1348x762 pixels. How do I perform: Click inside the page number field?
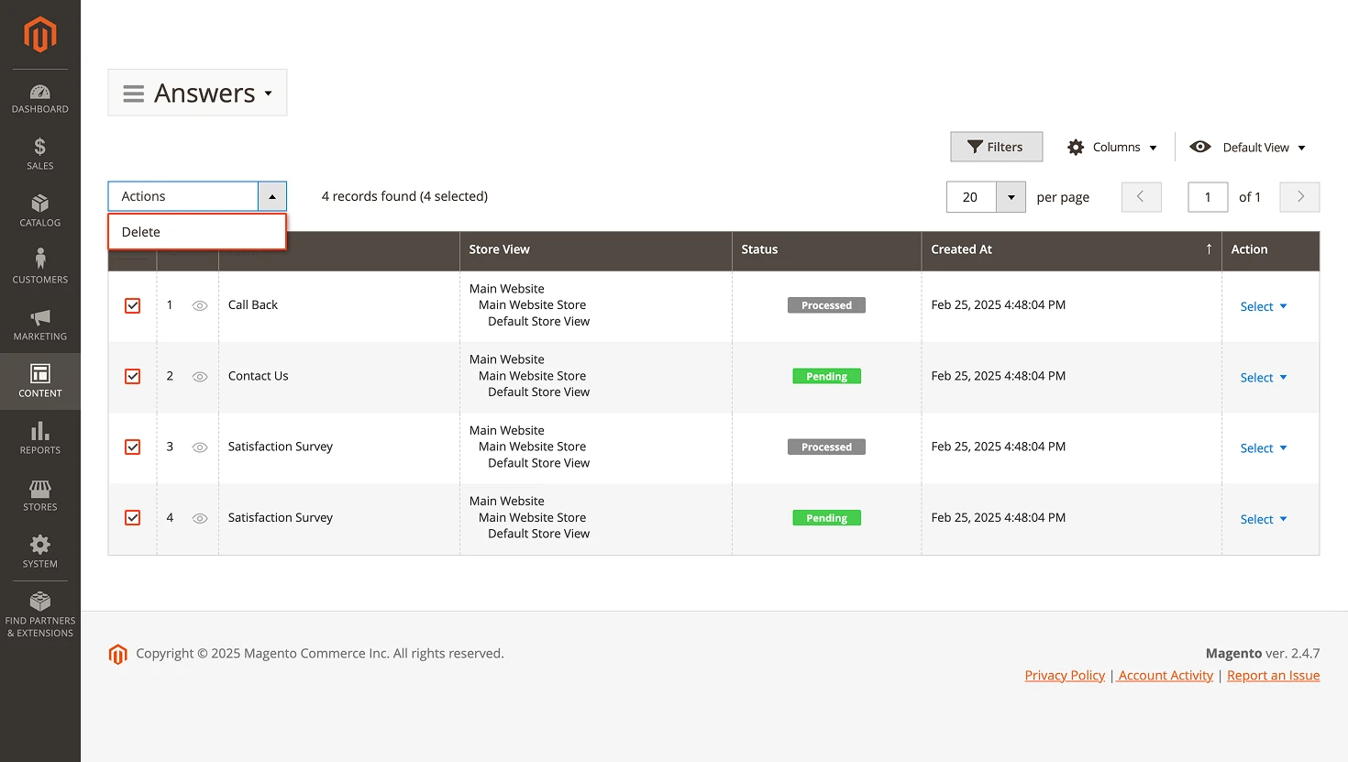1207,196
